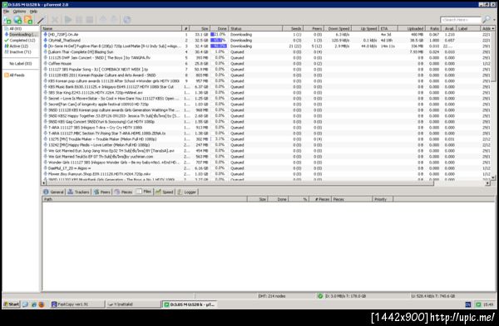Switch to the Trackers tab
Screen dimensions: 499x326
tap(79, 192)
